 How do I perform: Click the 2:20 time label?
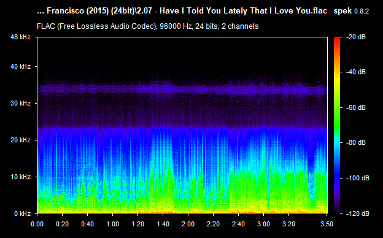(213, 224)
